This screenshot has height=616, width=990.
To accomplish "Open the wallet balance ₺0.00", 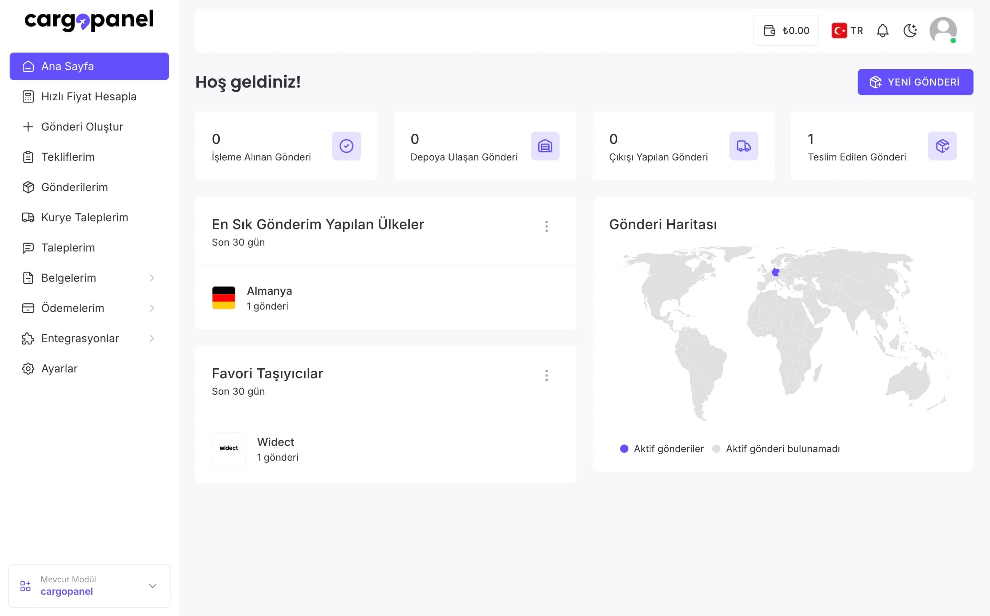I will [785, 30].
